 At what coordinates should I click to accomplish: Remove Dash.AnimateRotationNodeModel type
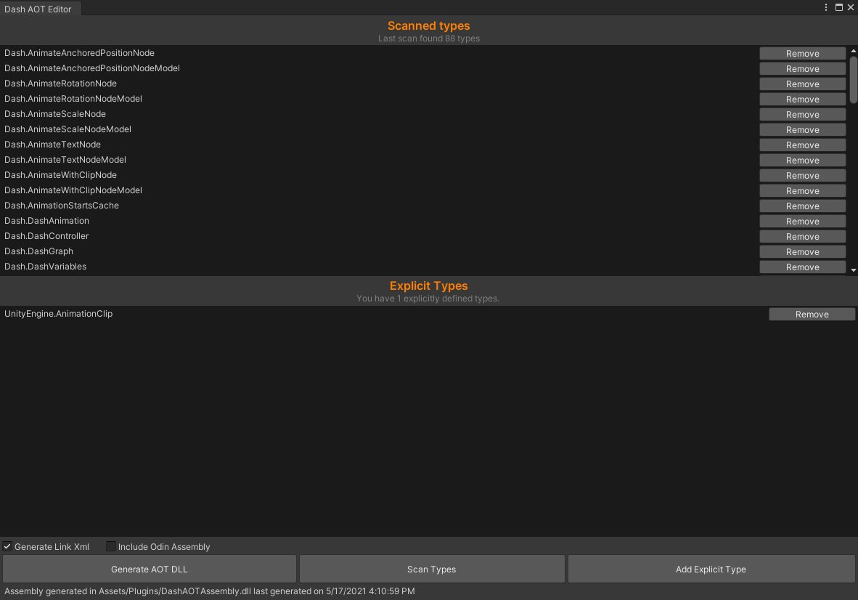[x=802, y=100]
